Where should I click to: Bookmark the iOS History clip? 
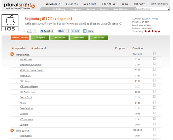[x=154, y=80]
